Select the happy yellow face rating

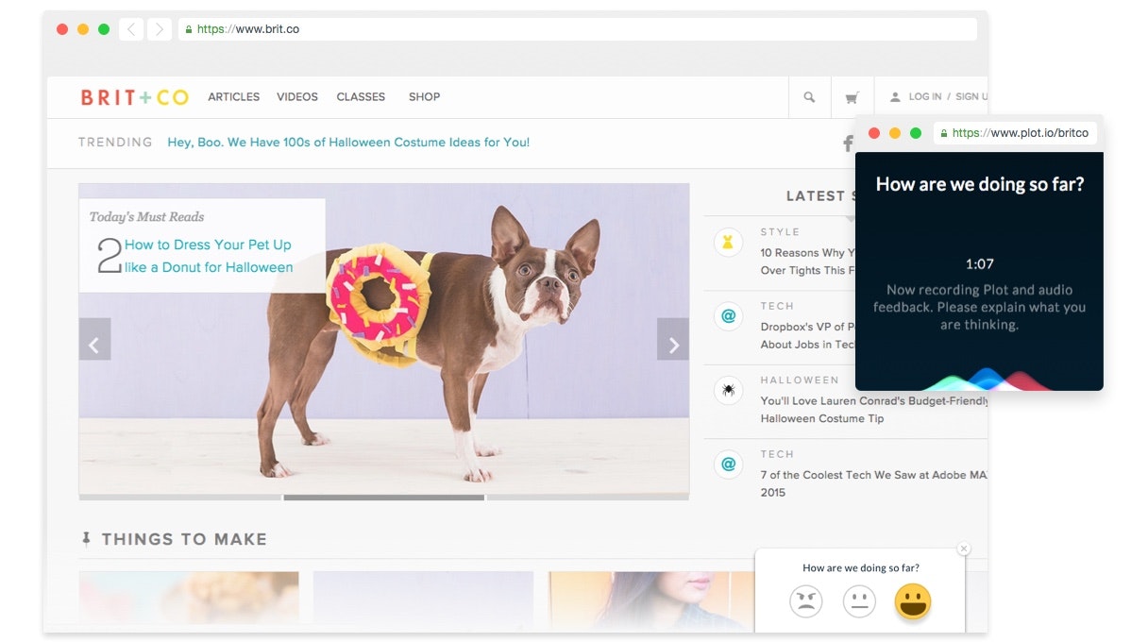(x=912, y=600)
